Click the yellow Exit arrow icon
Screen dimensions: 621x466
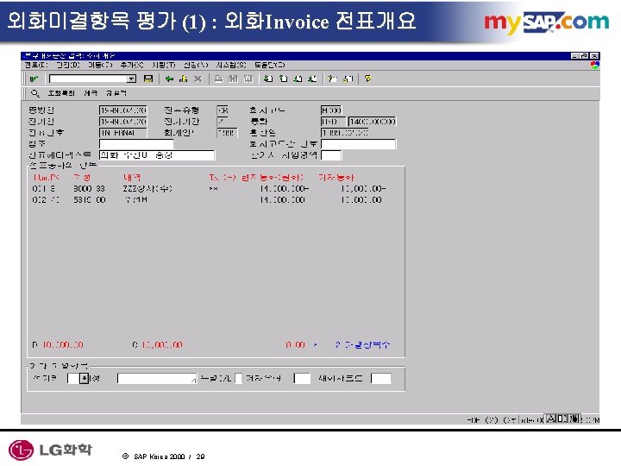183,79
